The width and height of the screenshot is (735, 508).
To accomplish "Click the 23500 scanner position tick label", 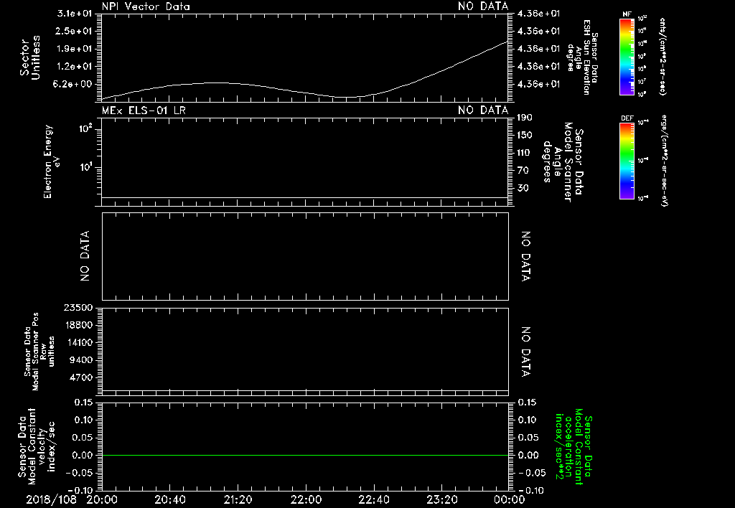I will pyautogui.click(x=78, y=307).
